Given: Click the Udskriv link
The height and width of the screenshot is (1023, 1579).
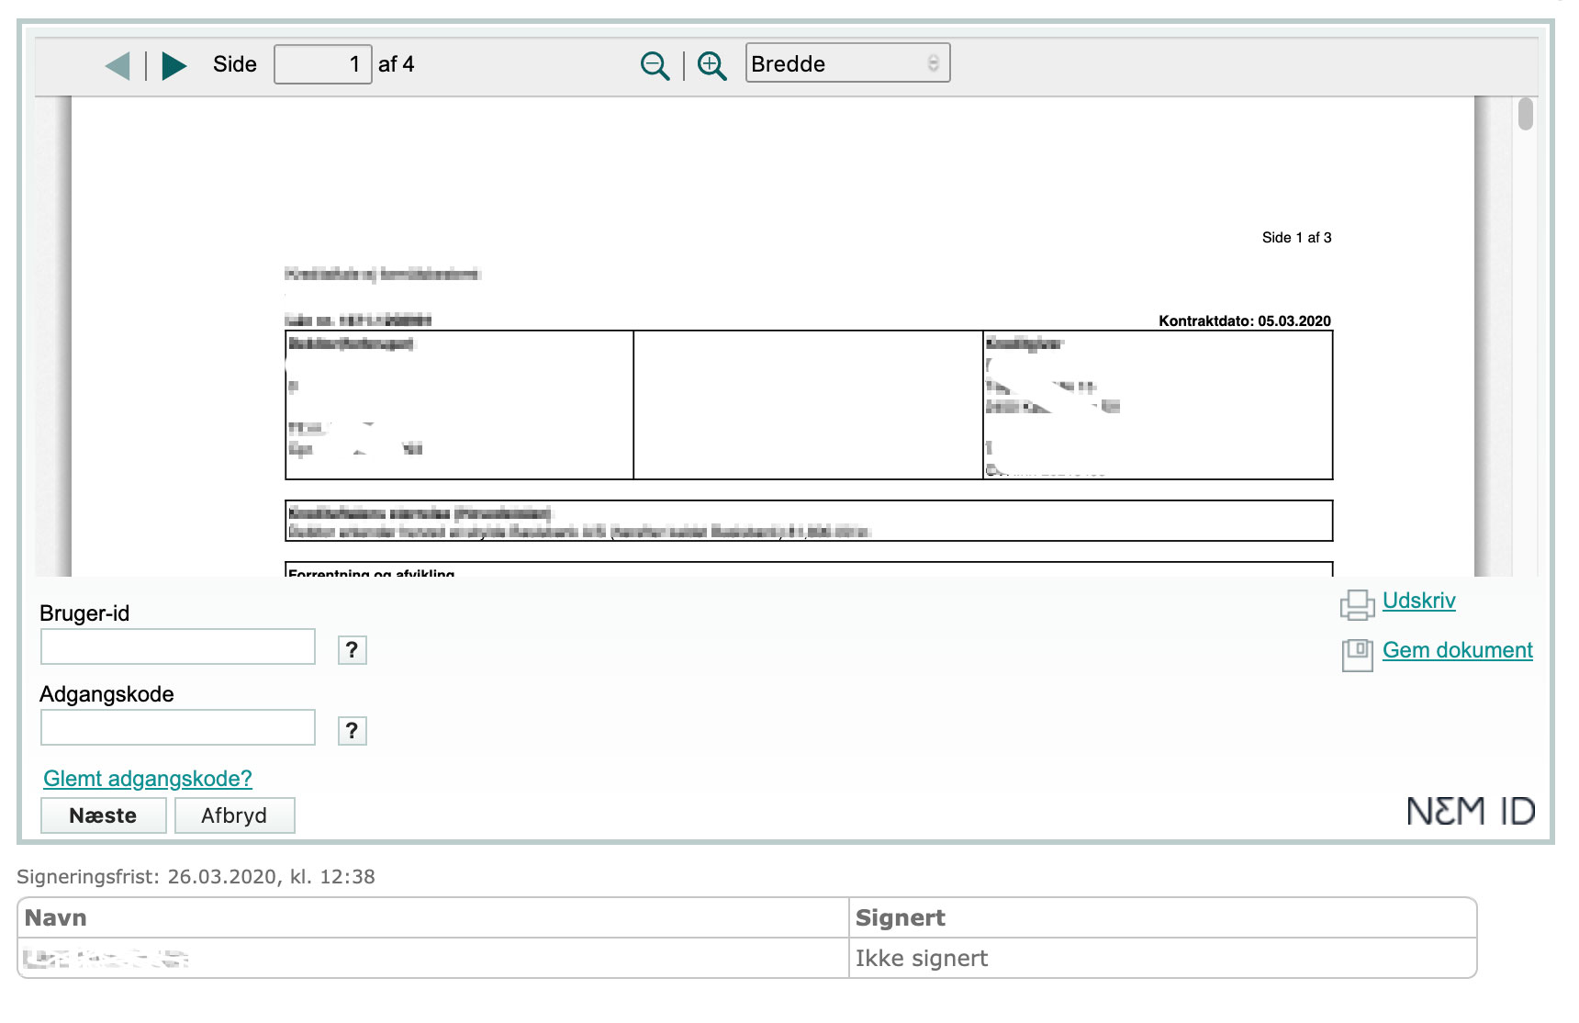Looking at the screenshot, I should [1418, 601].
